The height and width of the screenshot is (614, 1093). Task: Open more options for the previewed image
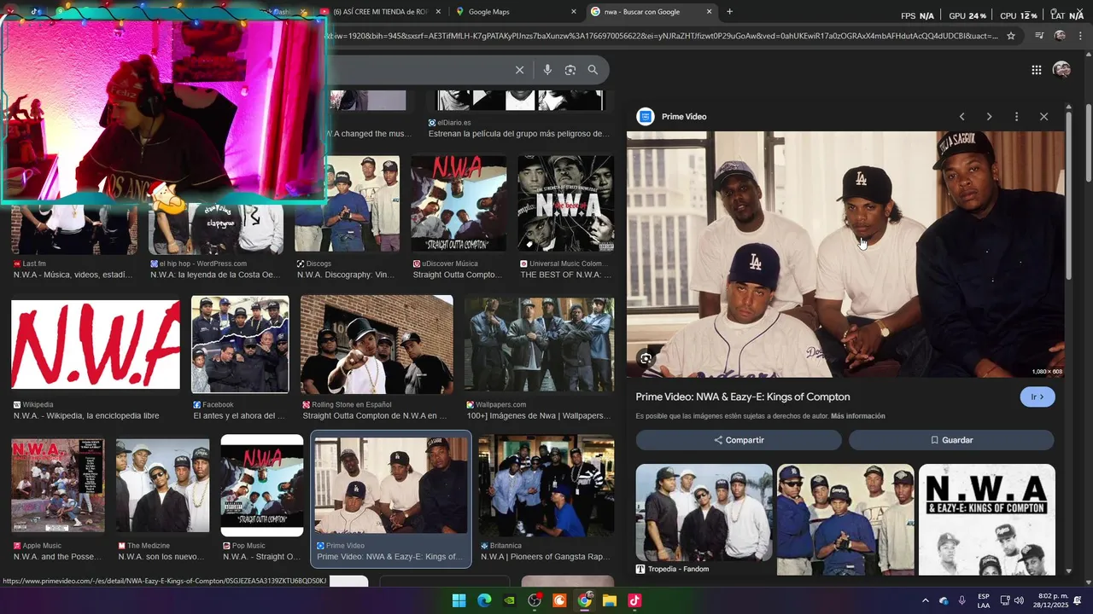point(1016,117)
